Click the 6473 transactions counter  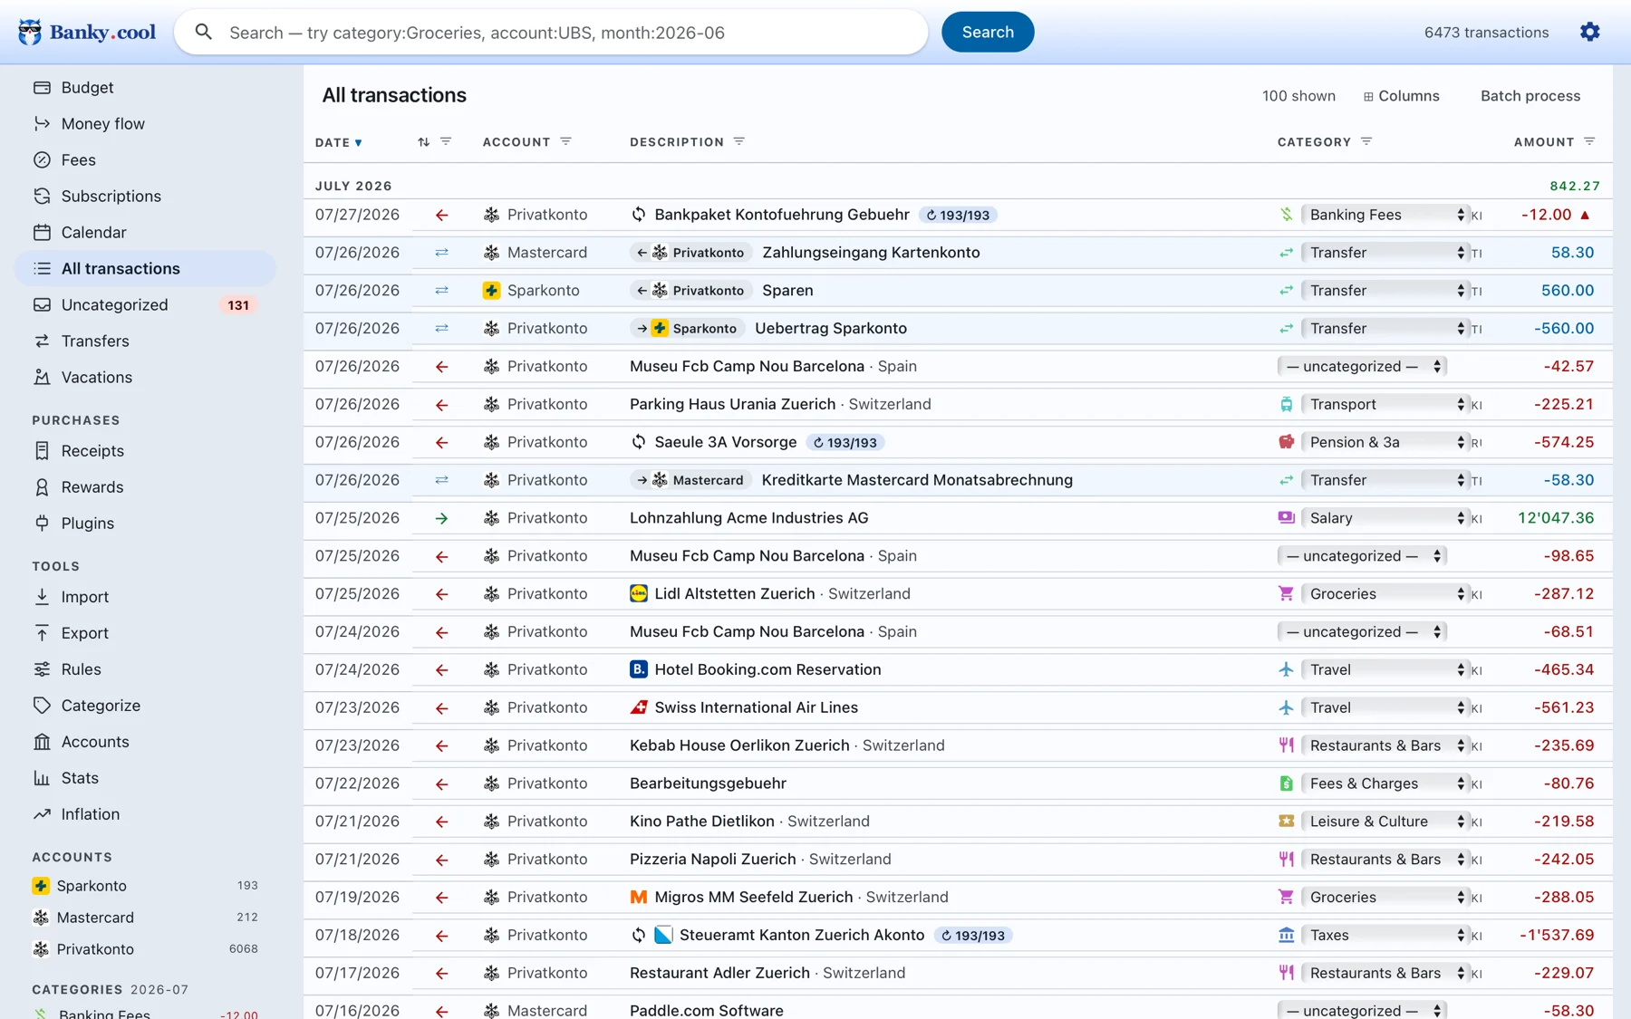(x=1486, y=33)
